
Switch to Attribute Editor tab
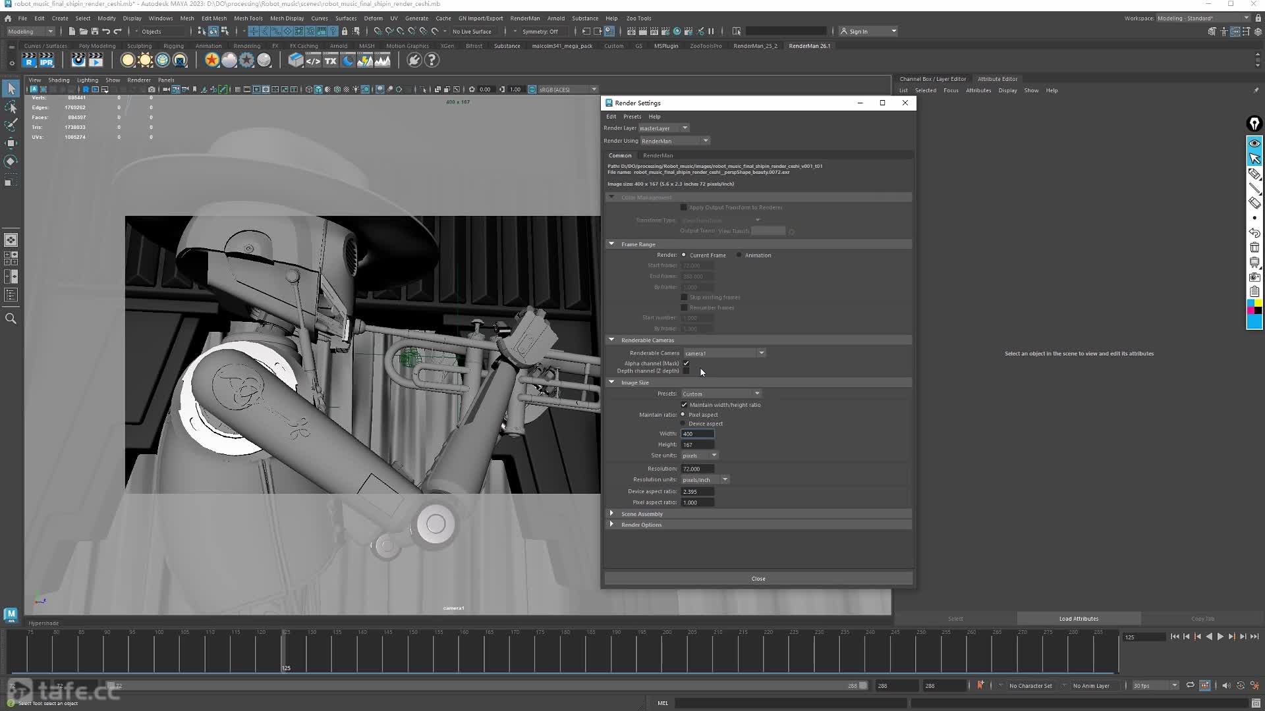[997, 79]
